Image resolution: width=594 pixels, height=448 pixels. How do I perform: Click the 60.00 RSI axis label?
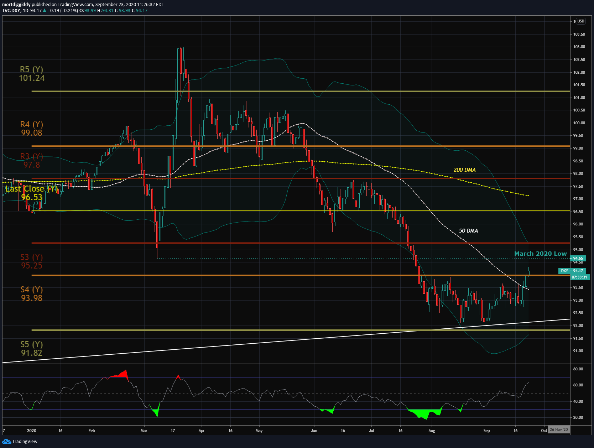click(578, 385)
